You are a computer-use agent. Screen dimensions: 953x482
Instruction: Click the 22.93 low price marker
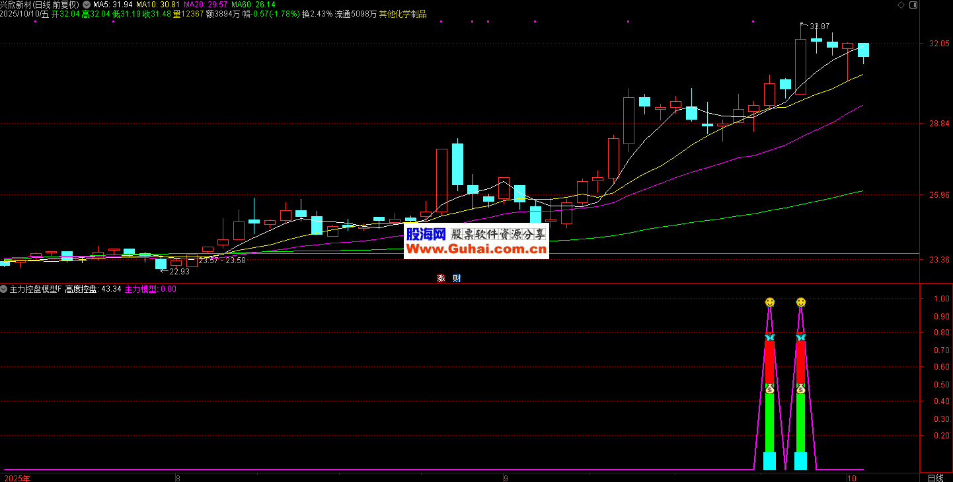(x=179, y=271)
